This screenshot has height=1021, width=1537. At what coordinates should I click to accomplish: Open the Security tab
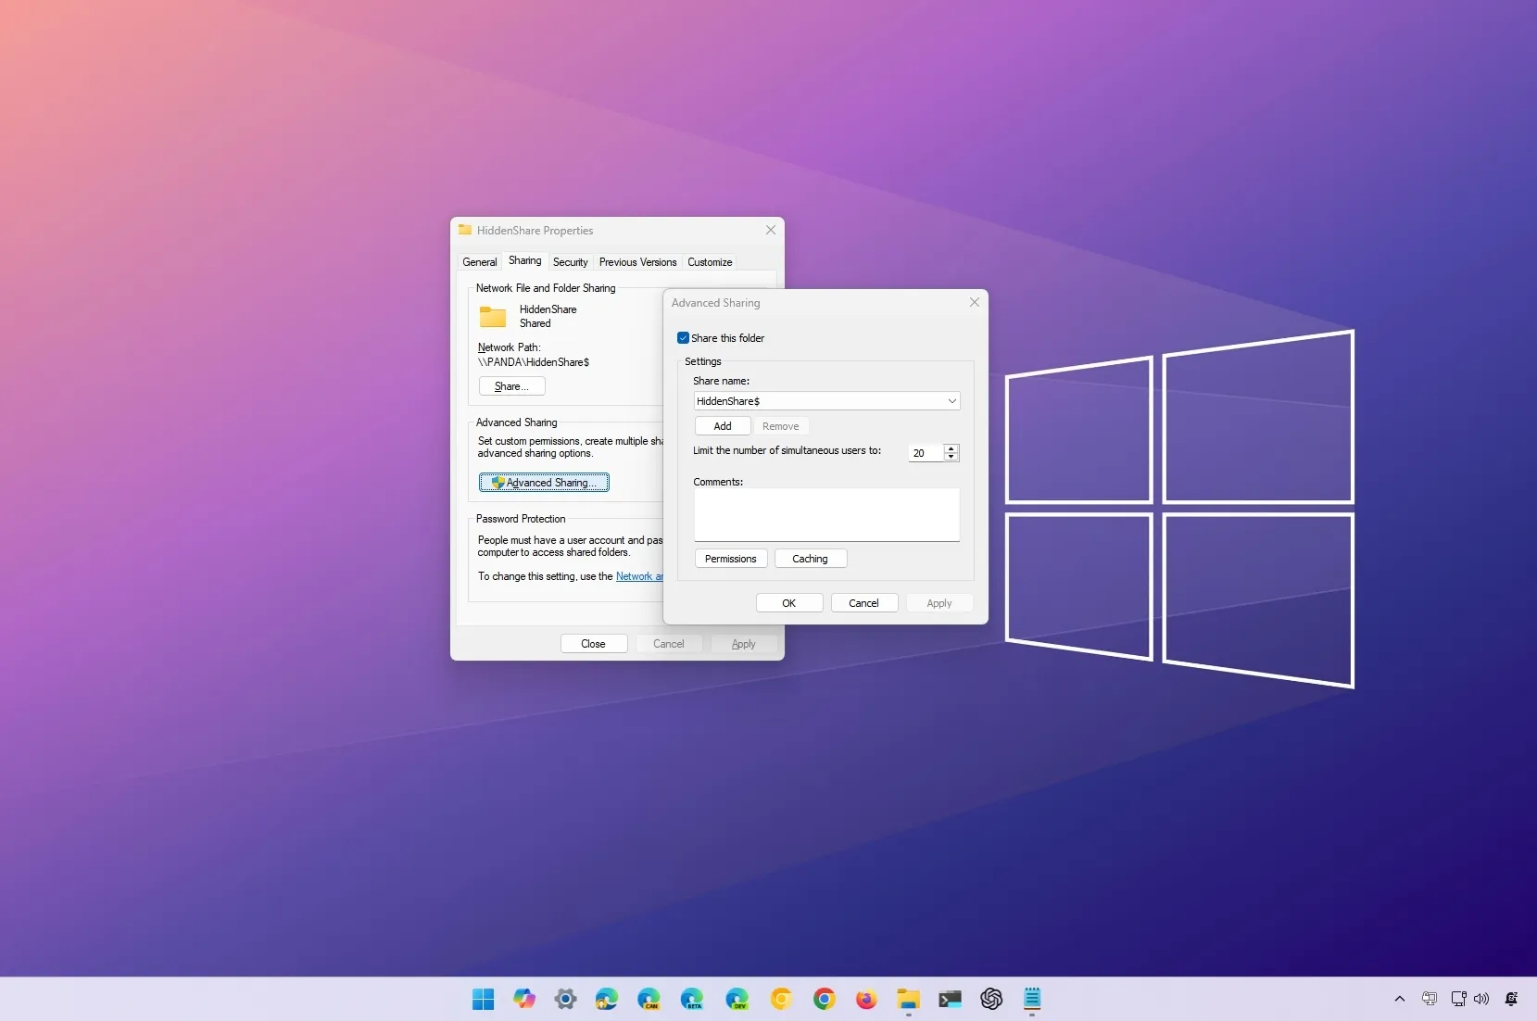click(570, 262)
